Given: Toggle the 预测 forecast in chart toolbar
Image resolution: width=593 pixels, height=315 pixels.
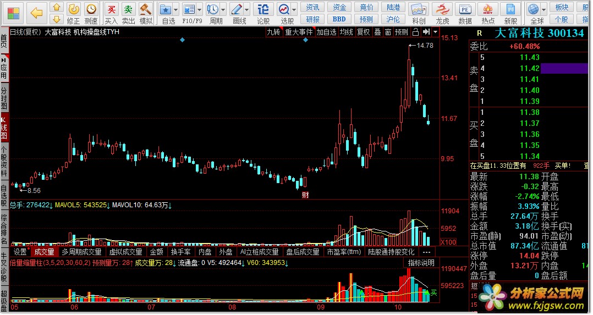Looking at the screenshot, I should pyautogui.click(x=401, y=32).
